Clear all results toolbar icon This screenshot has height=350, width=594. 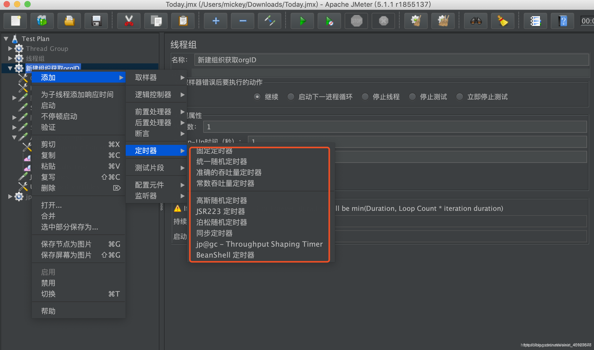(x=443, y=21)
